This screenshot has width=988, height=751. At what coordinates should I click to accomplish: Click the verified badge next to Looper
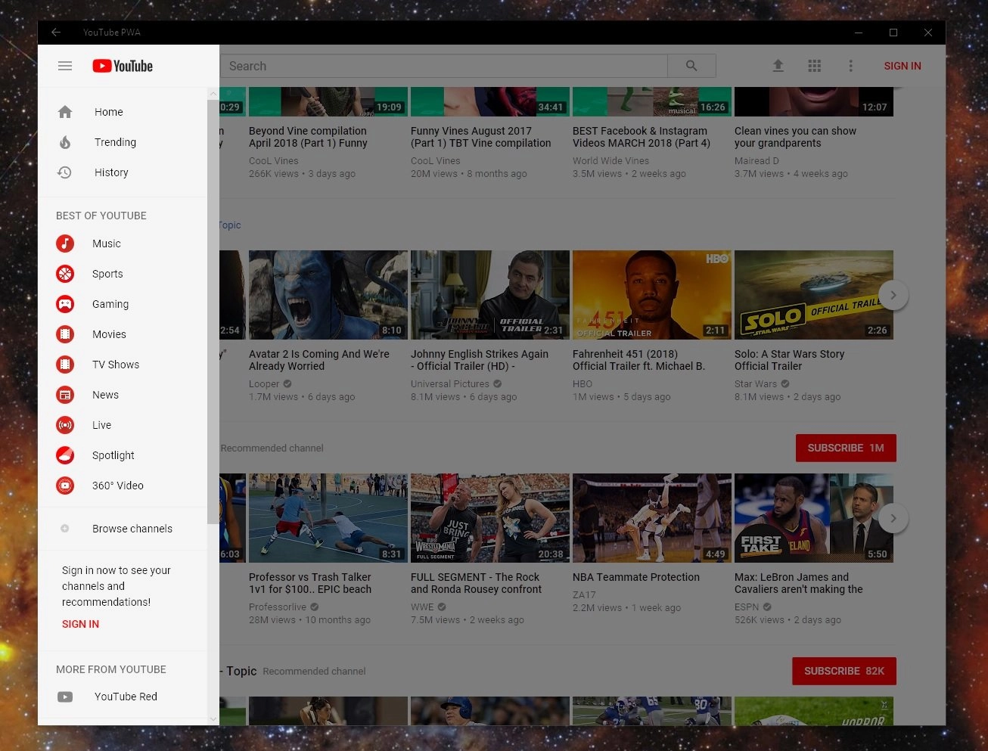(287, 384)
